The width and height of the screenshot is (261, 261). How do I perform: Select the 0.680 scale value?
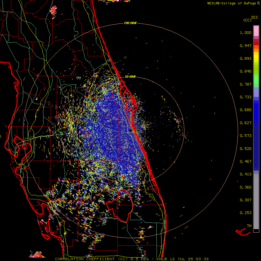coord(246,110)
